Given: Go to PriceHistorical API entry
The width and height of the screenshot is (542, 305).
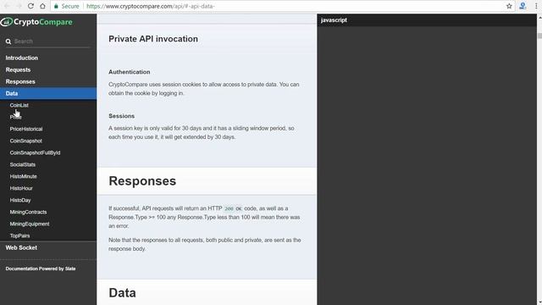Looking at the screenshot, I should 26,129.
